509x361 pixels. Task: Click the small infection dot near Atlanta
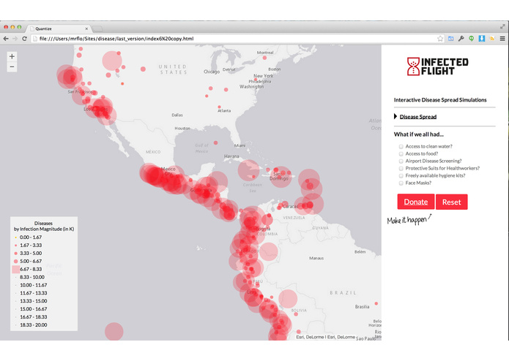[x=219, y=107]
